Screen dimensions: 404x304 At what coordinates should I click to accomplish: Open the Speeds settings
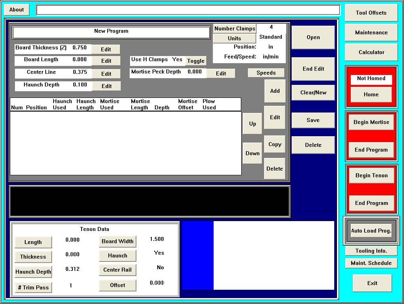266,73
